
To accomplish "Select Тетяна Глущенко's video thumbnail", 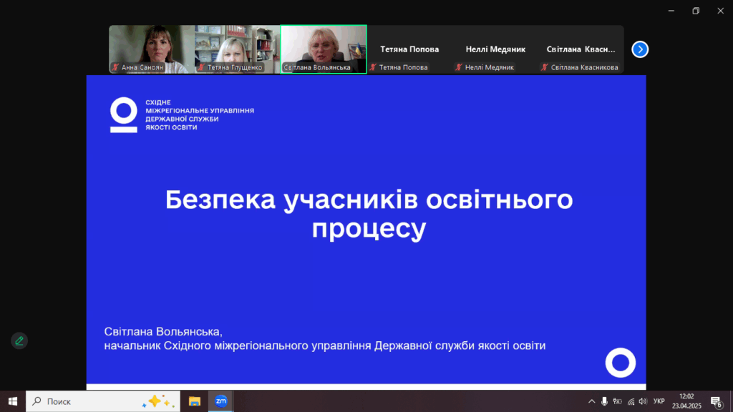I will 237,49.
